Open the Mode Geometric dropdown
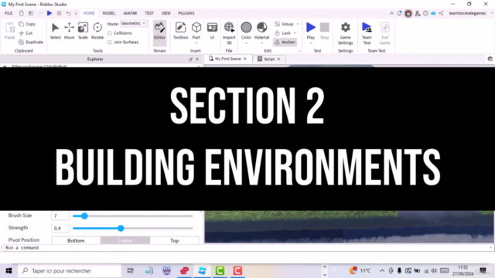This screenshot has height=278, width=495. pyautogui.click(x=134, y=23)
